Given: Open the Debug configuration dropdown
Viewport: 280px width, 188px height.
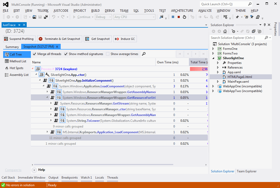Looking at the screenshot, I should click(x=103, y=17).
